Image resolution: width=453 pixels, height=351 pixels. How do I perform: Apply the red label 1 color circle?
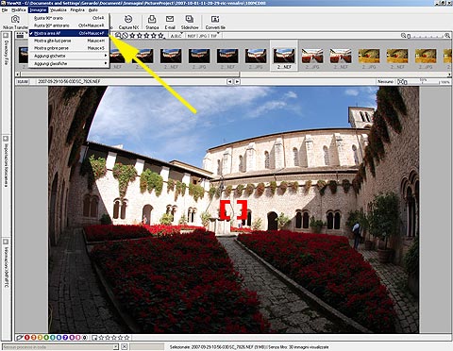tap(27, 338)
